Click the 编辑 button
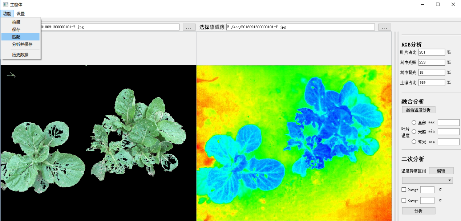The image size is (461, 221). 441,171
